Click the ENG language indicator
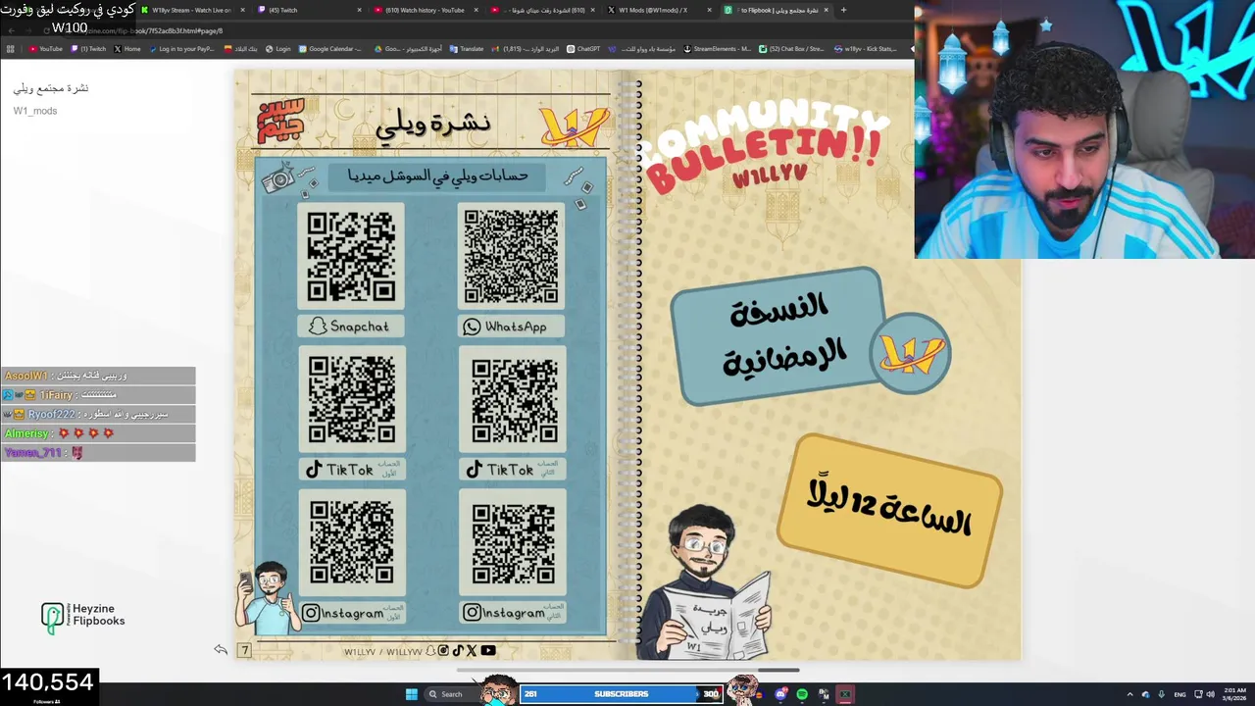1255x706 pixels. 1179,694
